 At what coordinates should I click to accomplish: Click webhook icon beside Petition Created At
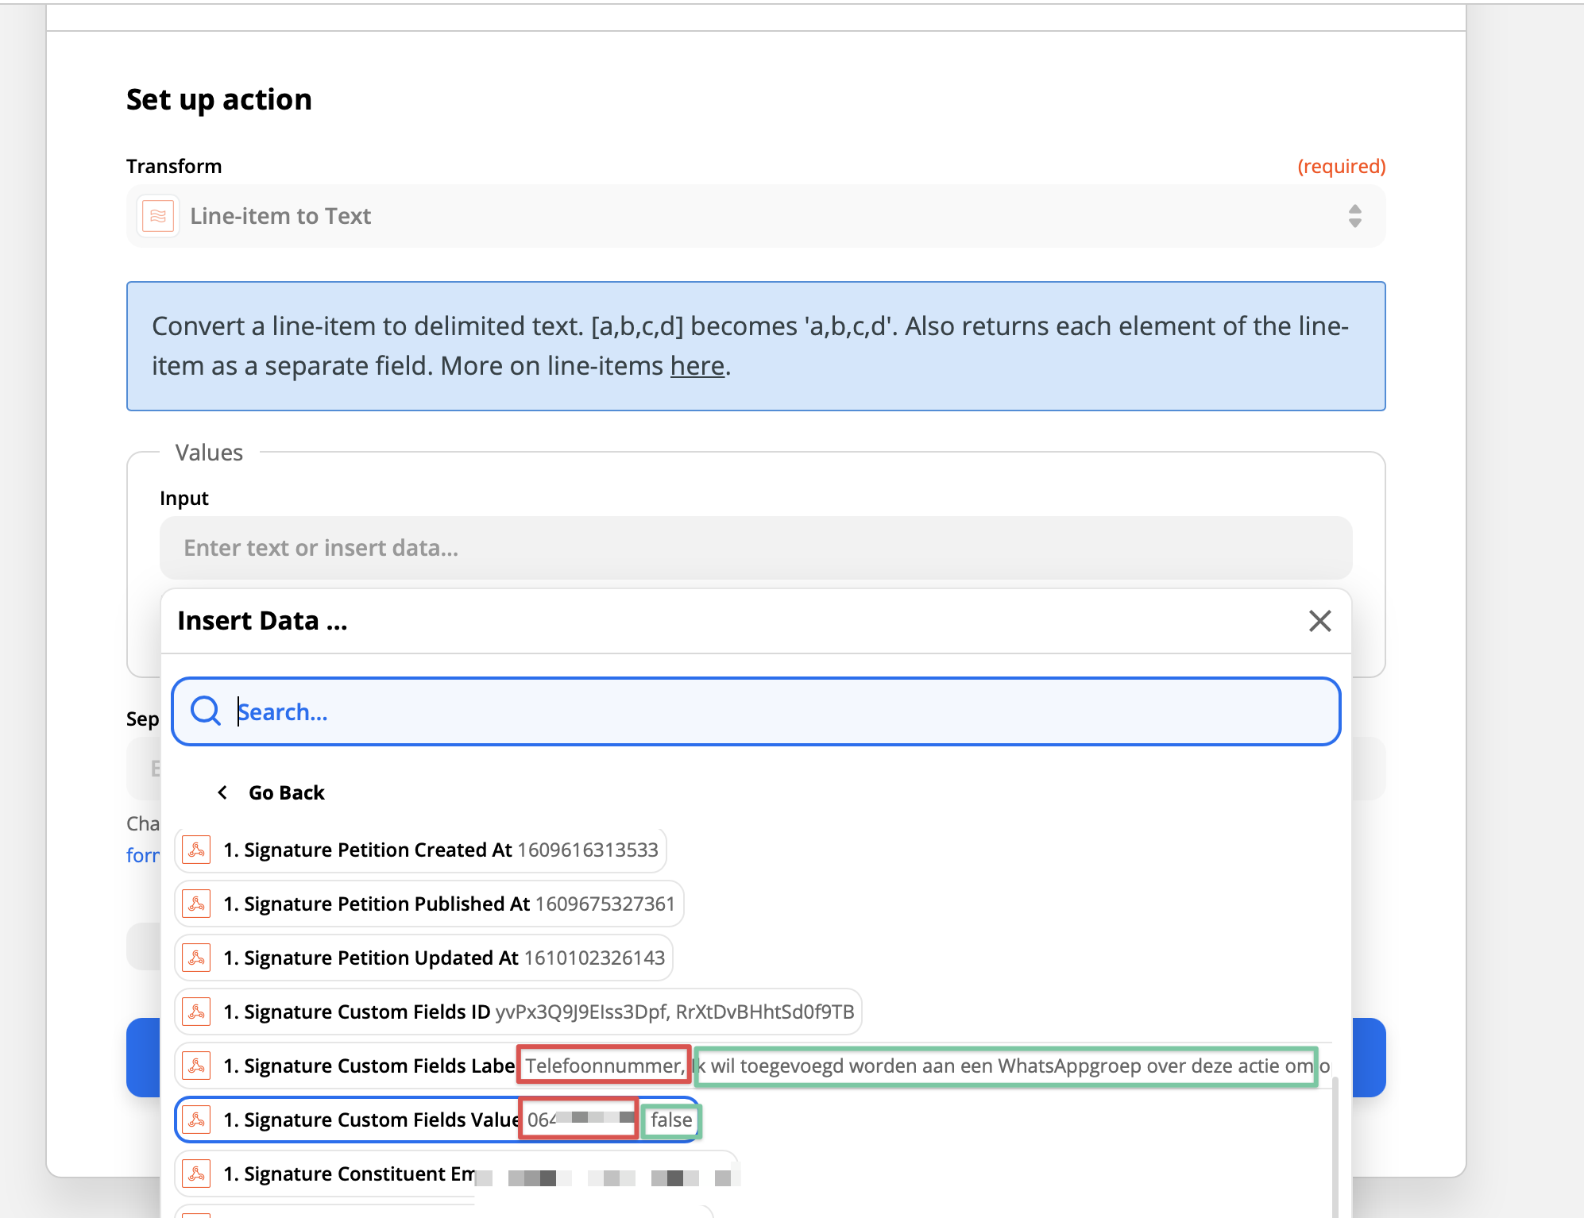(x=196, y=850)
